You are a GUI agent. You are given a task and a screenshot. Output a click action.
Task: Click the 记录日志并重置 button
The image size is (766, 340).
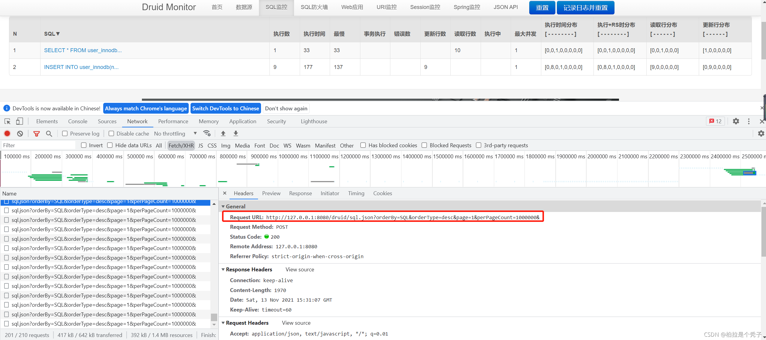(585, 7)
